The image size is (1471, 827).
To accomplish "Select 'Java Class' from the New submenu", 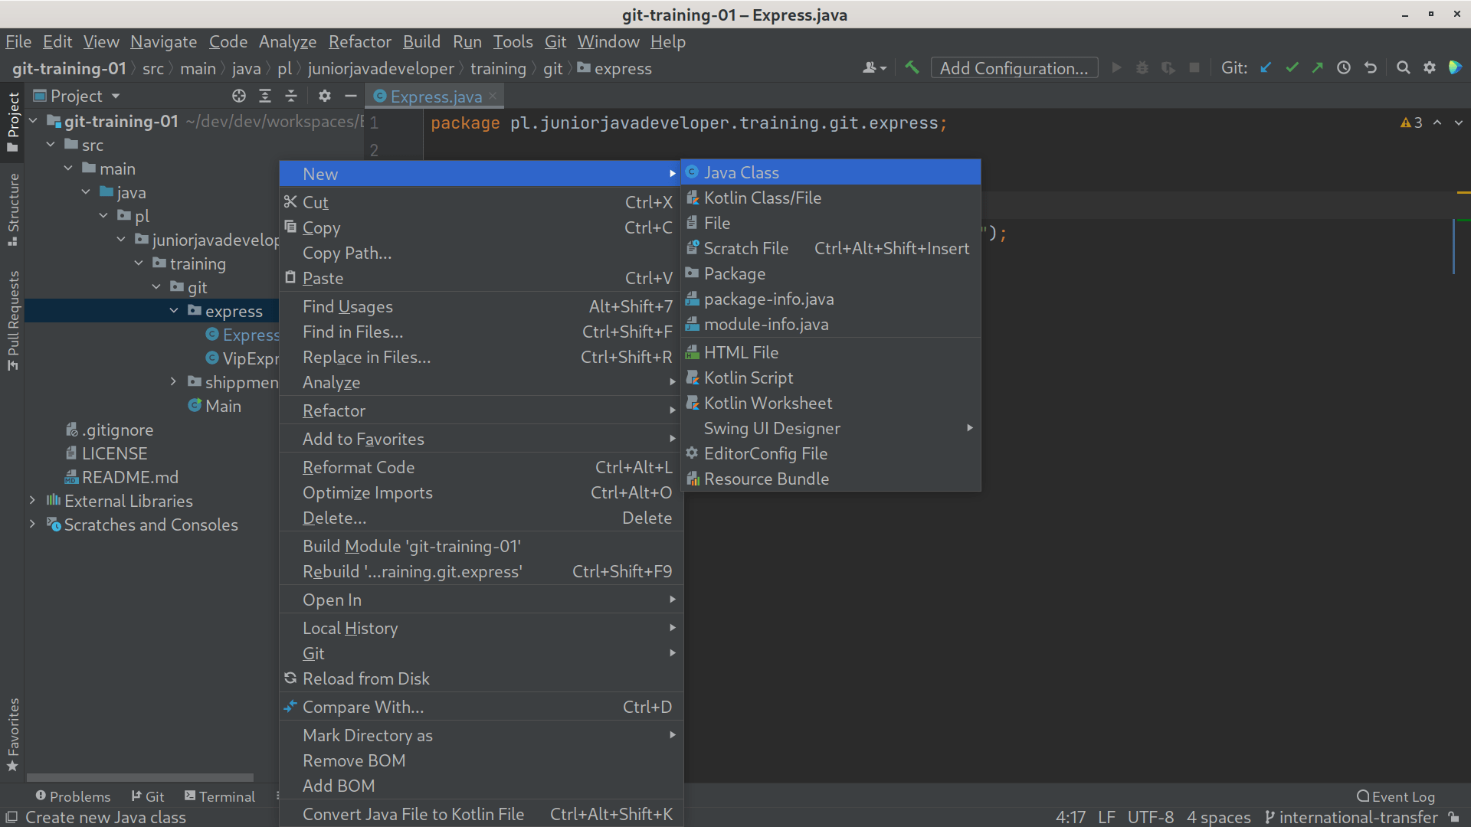I will (742, 172).
